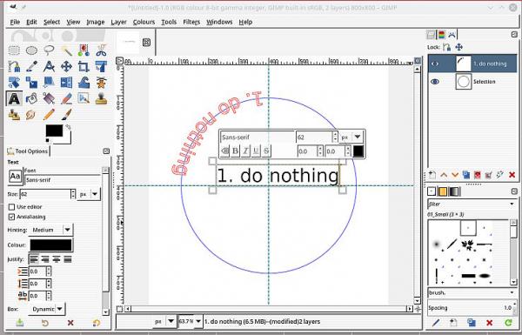This screenshot has height=335, width=522.
Task: Delete layer using red X icon
Action: [512, 175]
